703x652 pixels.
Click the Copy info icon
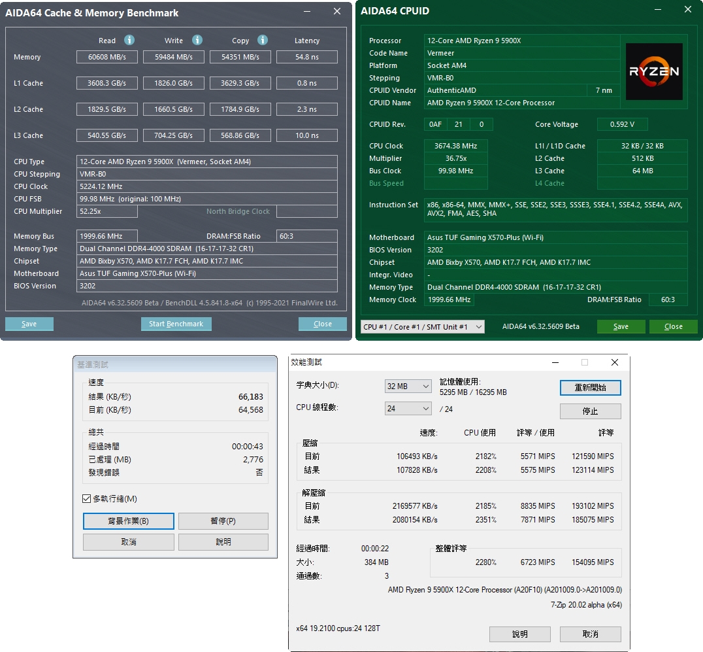(x=263, y=40)
